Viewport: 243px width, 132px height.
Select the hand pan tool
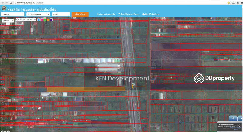click(x=17, y=19)
